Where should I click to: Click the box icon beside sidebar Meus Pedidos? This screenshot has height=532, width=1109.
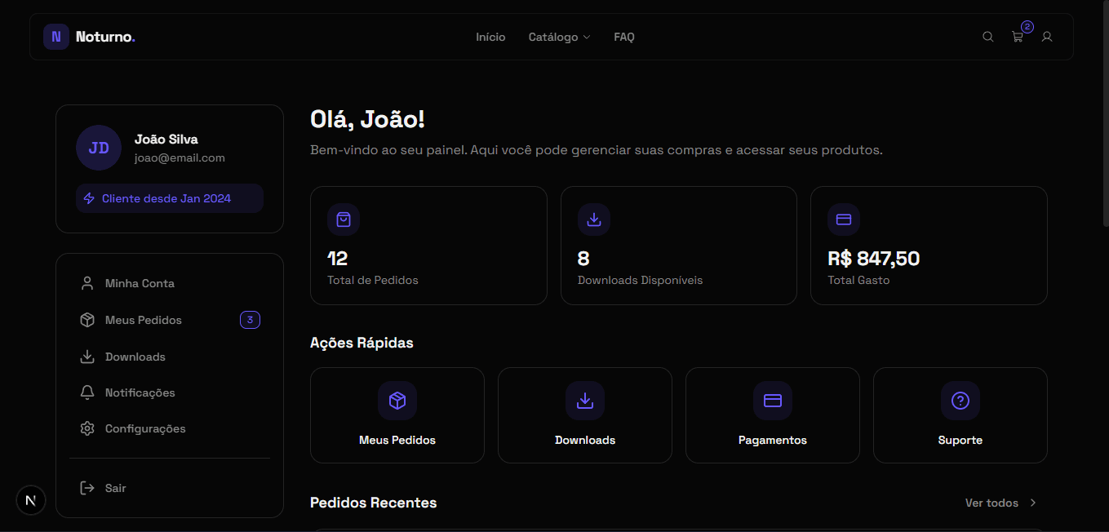[87, 320]
